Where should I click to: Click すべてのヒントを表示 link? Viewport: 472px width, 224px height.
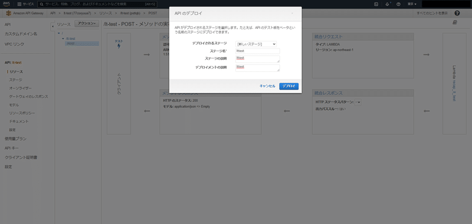point(432,13)
